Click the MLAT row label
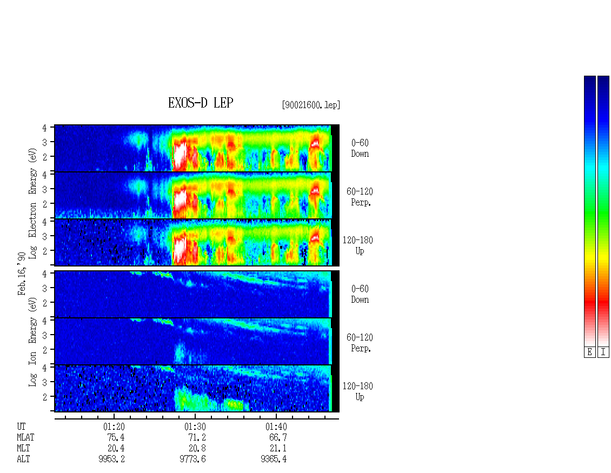611x473 pixels. 25,437
